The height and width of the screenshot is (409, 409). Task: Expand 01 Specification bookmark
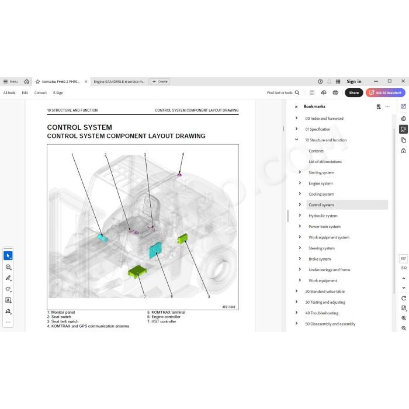(296, 129)
